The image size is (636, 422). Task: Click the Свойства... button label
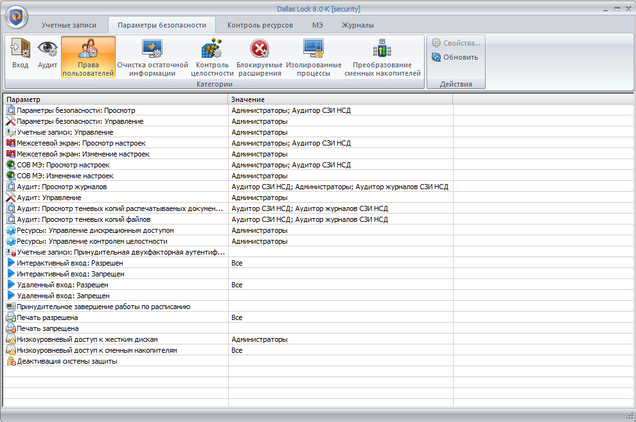coord(462,43)
